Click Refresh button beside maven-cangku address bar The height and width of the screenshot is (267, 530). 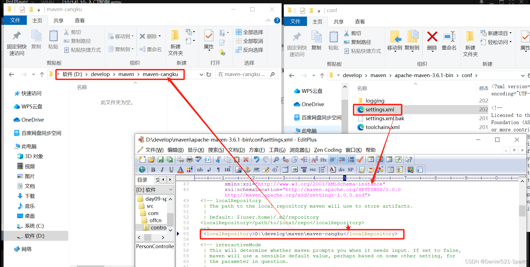(209, 74)
